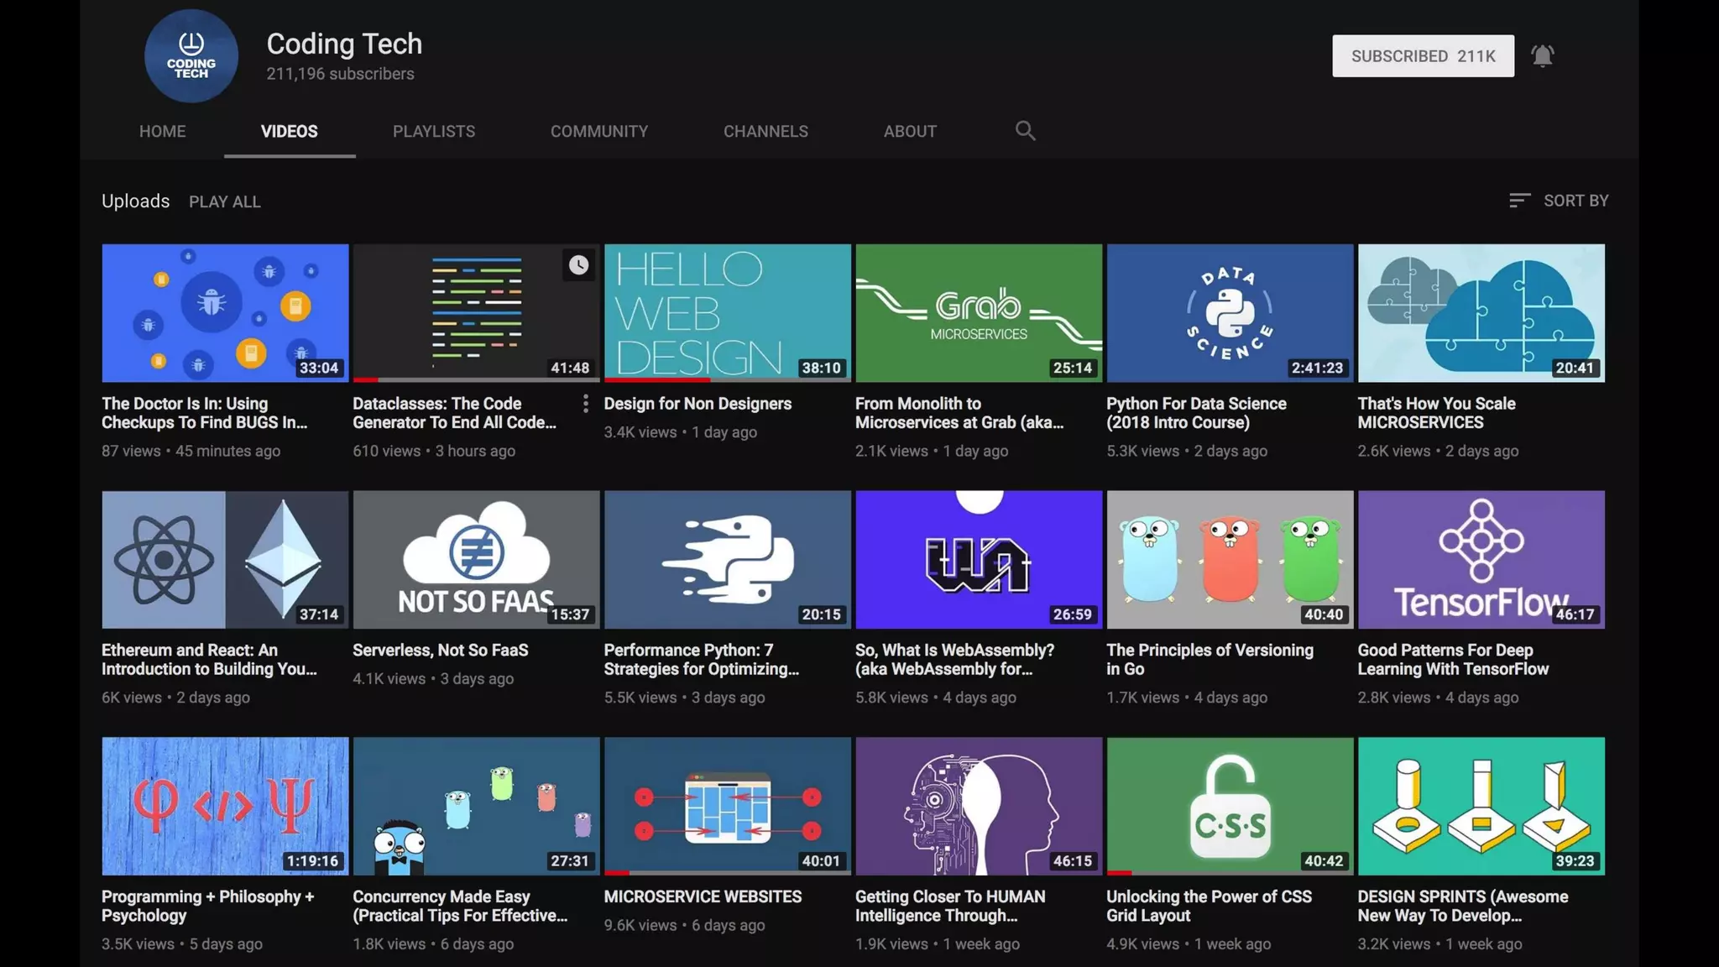The image size is (1719, 967).
Task: Click the Python For Data Science thumbnail
Action: pos(1229,312)
